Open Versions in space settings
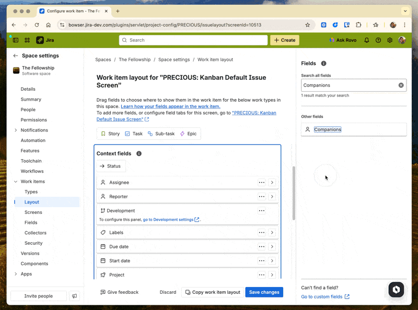This screenshot has width=418, height=310. [x=30, y=254]
